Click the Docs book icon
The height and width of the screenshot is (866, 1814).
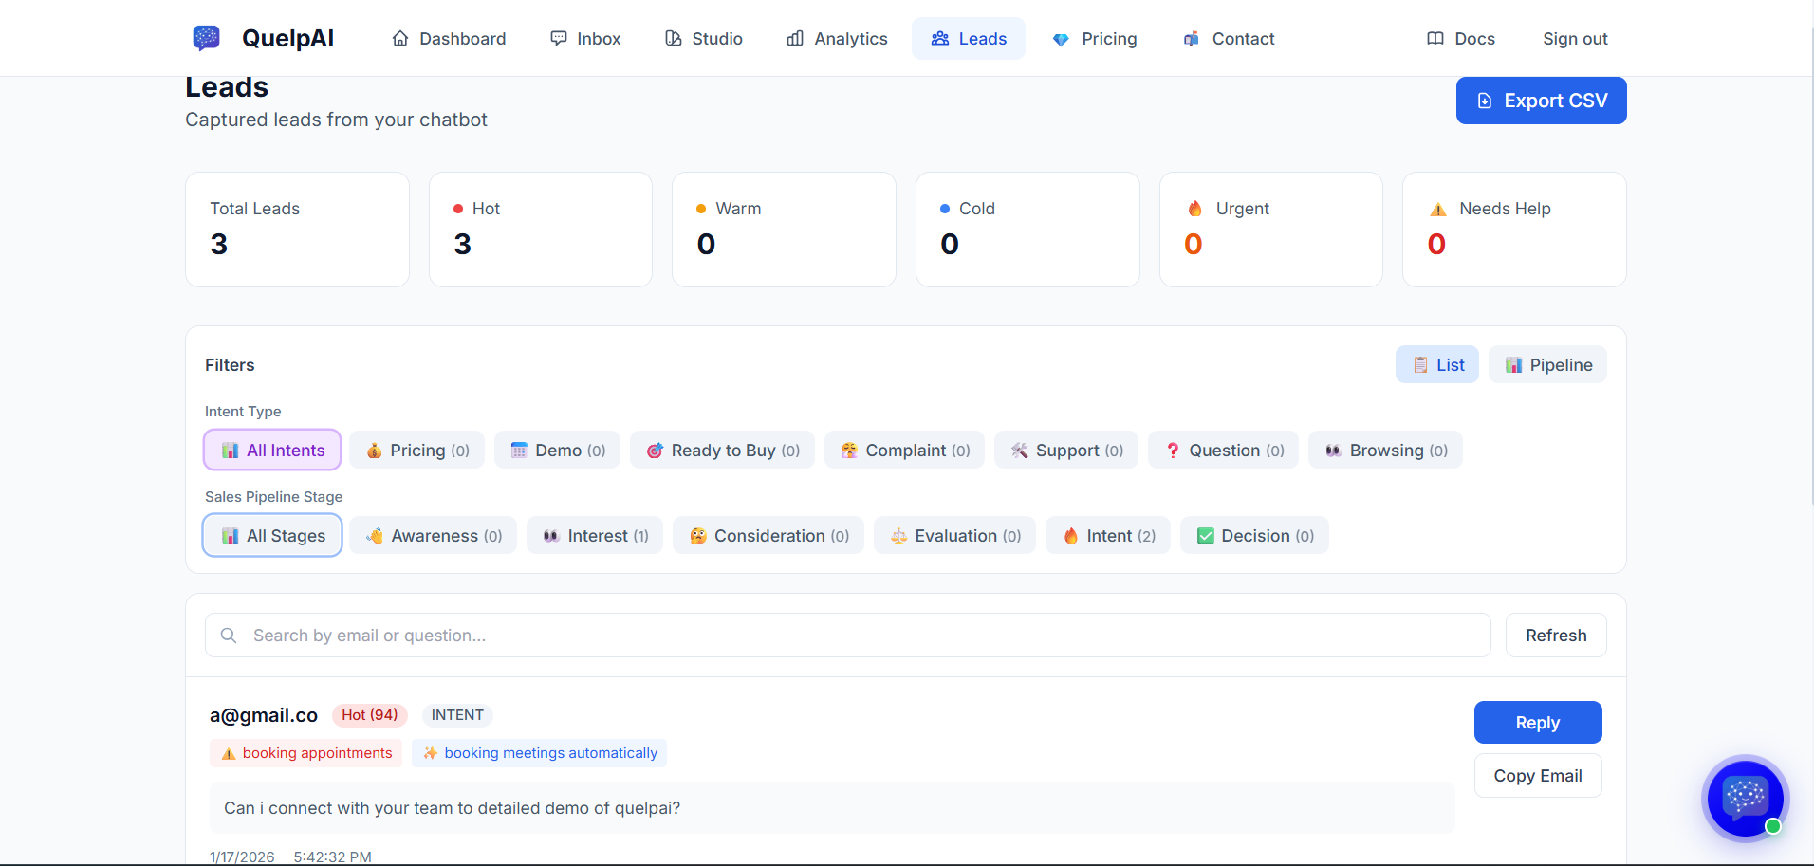(1435, 39)
